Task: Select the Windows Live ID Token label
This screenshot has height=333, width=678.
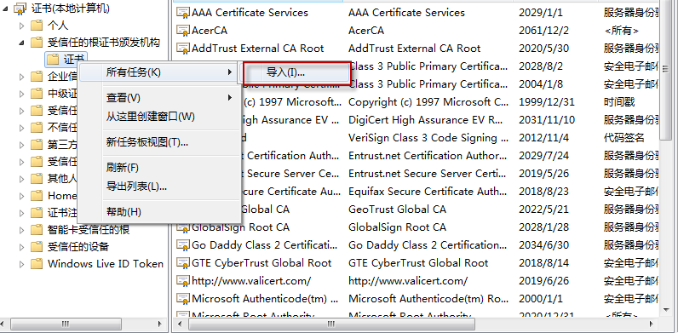Action: tap(106, 264)
